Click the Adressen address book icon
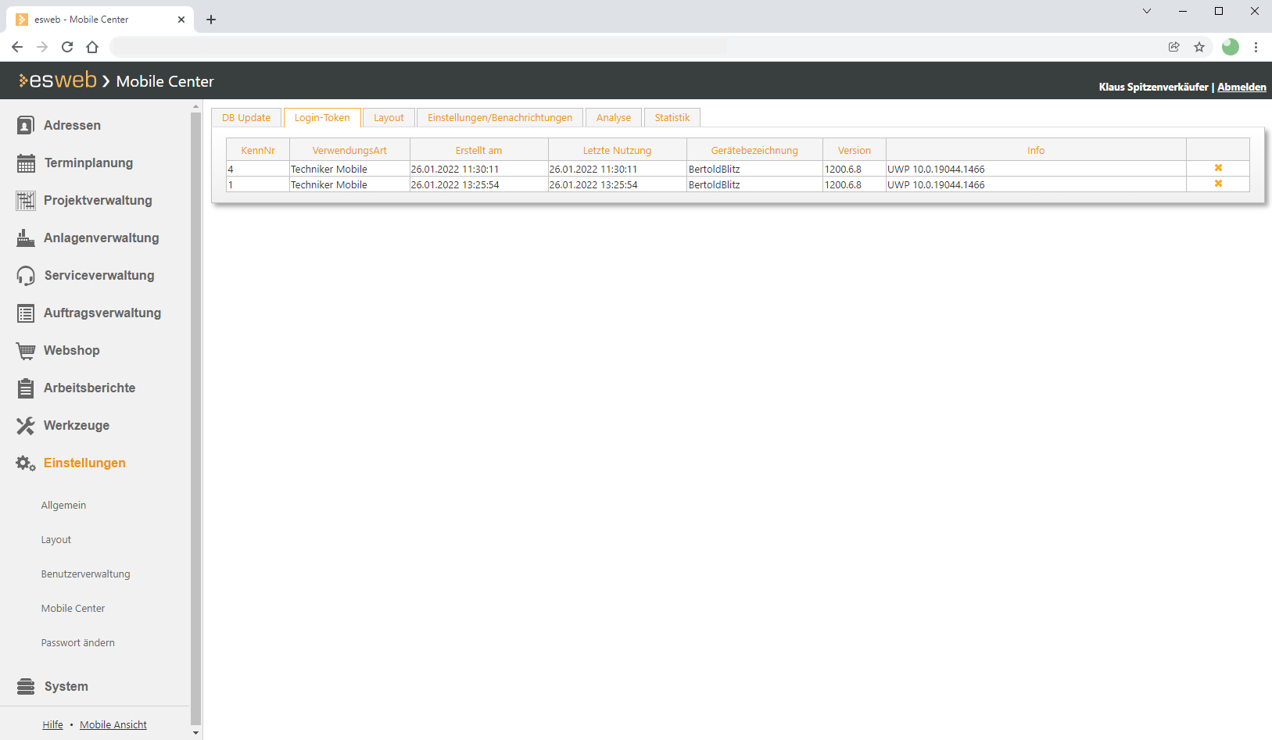 26,125
